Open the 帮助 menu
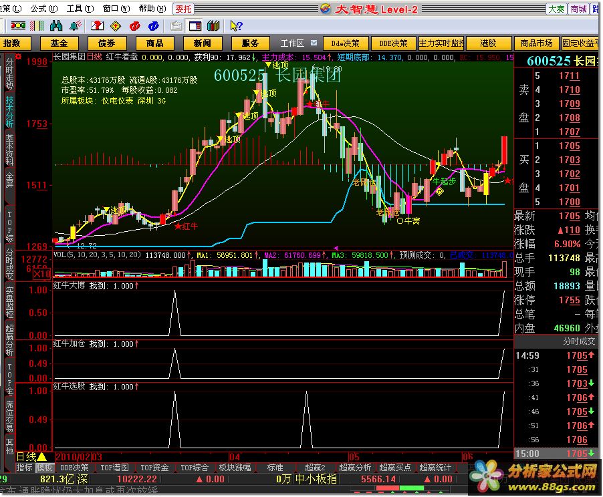This screenshot has height=497, width=603. 152,9
